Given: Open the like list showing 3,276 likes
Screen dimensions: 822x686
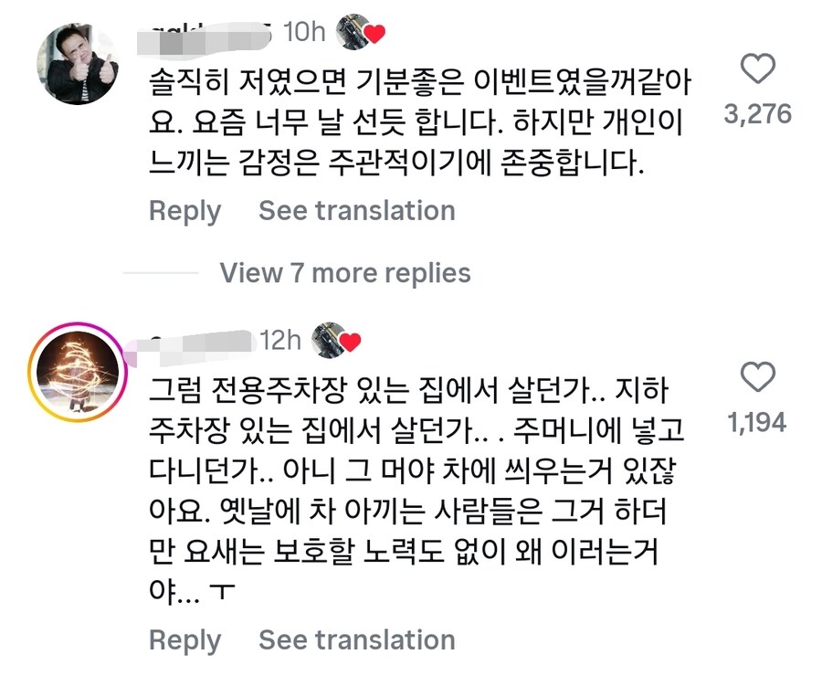Looking at the screenshot, I should coord(758,112).
